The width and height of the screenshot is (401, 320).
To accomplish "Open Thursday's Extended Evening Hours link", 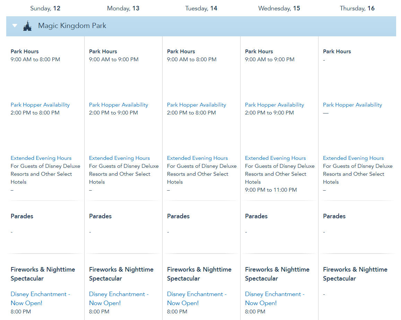I will [x=353, y=158].
